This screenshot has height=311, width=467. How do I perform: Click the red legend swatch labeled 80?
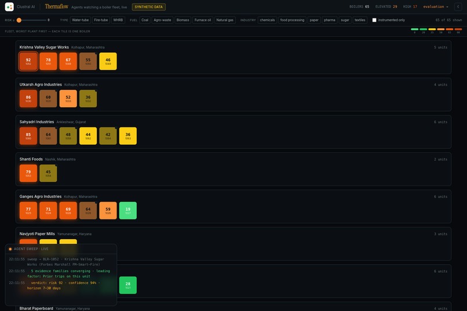click(458, 29)
